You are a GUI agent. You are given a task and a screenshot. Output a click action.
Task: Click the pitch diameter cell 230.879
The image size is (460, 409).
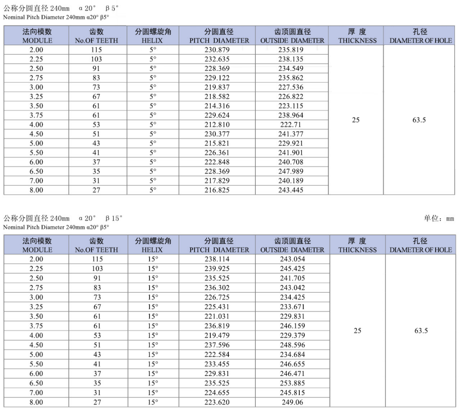point(219,50)
